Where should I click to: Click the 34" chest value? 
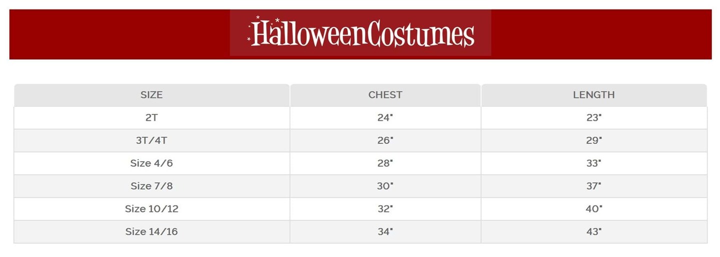click(385, 232)
